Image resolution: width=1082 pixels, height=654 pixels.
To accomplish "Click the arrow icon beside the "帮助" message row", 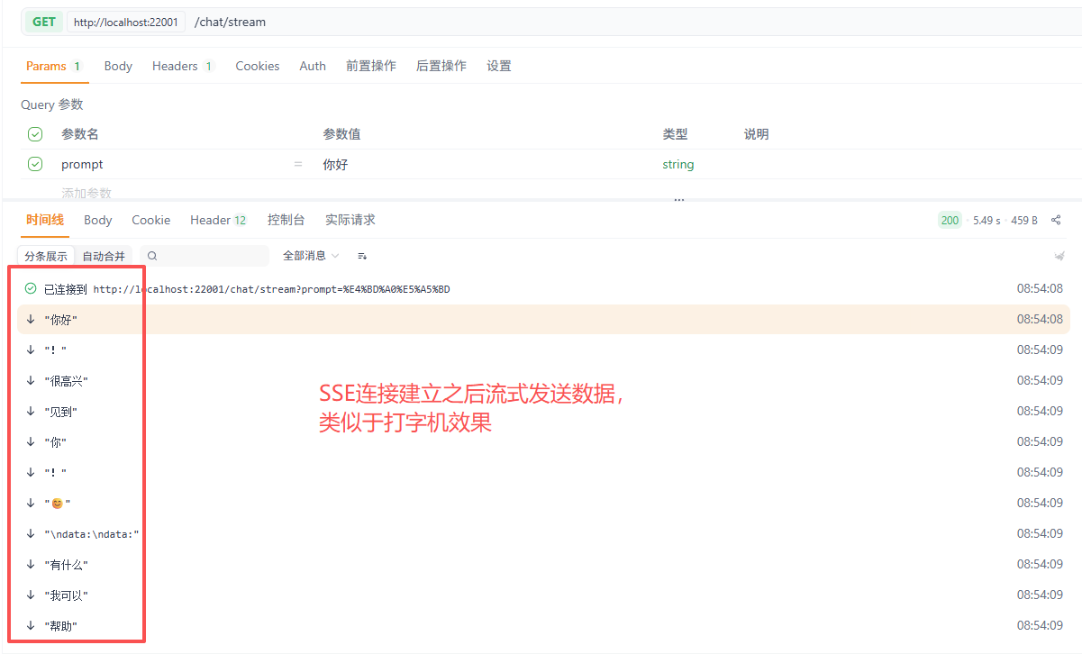I will (x=30, y=625).
